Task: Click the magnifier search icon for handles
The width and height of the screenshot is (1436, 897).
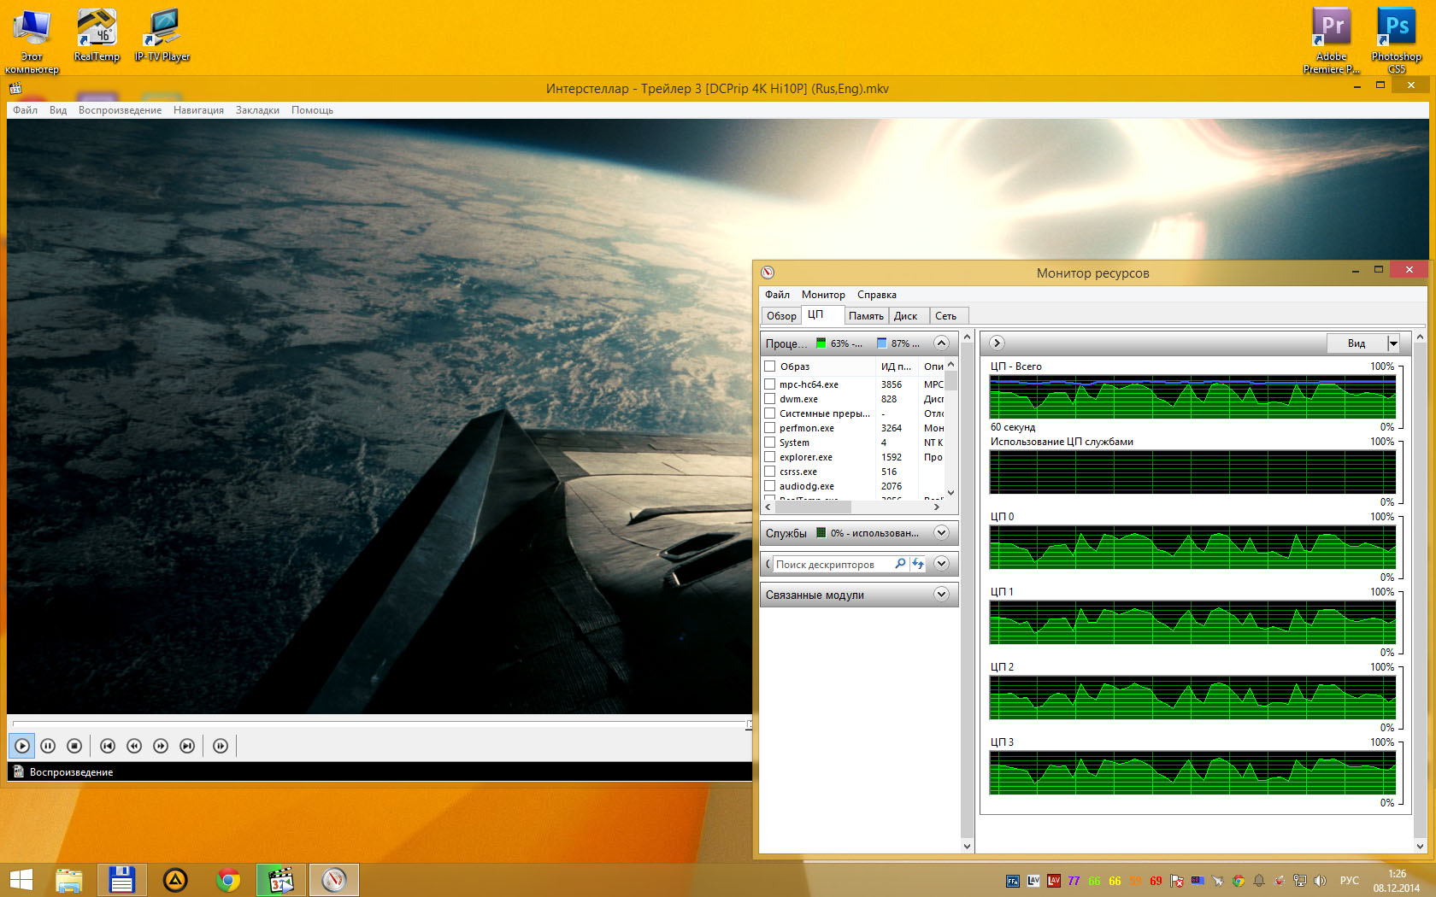Action: 900,564
